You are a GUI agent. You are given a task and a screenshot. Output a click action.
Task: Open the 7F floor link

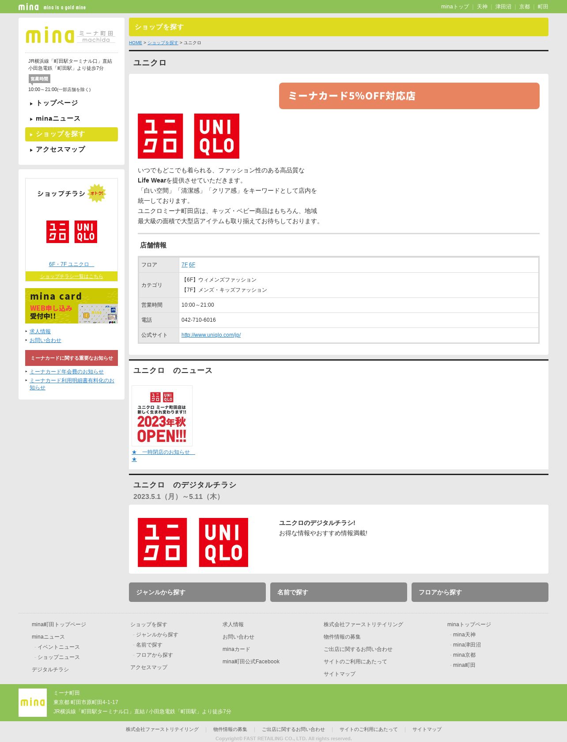(185, 265)
